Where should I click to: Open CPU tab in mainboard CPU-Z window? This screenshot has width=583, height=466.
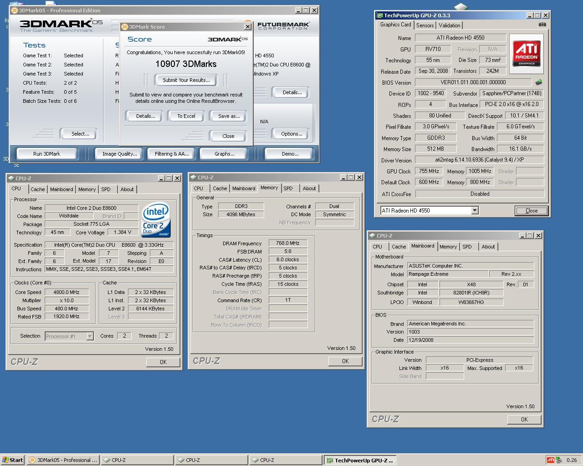[378, 247]
